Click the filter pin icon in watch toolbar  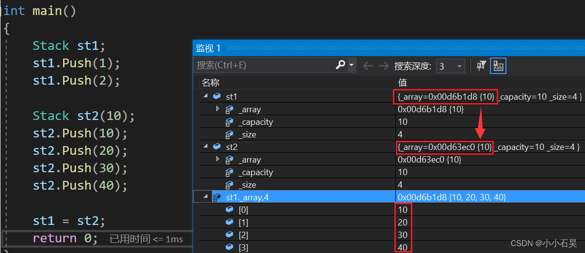[x=481, y=66]
